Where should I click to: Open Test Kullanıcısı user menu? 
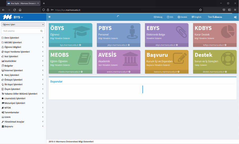[x=215, y=17]
